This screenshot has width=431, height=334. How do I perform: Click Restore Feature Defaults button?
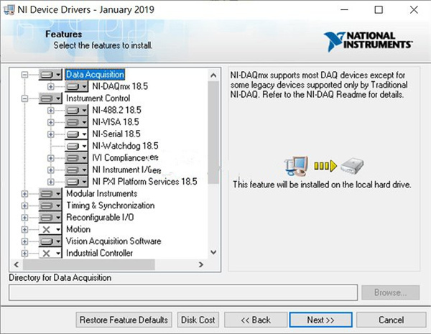tap(124, 320)
